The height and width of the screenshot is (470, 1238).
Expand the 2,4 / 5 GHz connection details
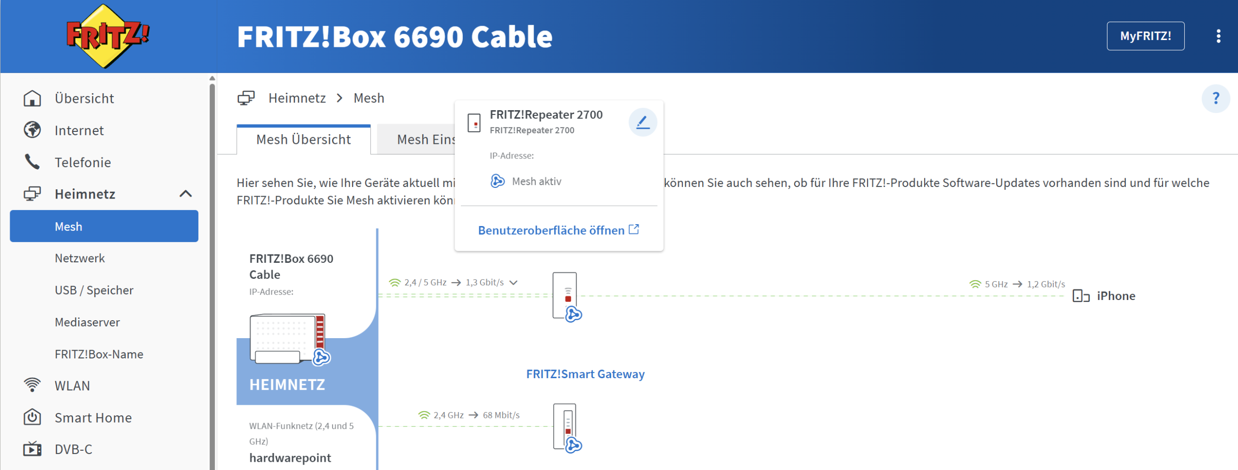pos(514,283)
